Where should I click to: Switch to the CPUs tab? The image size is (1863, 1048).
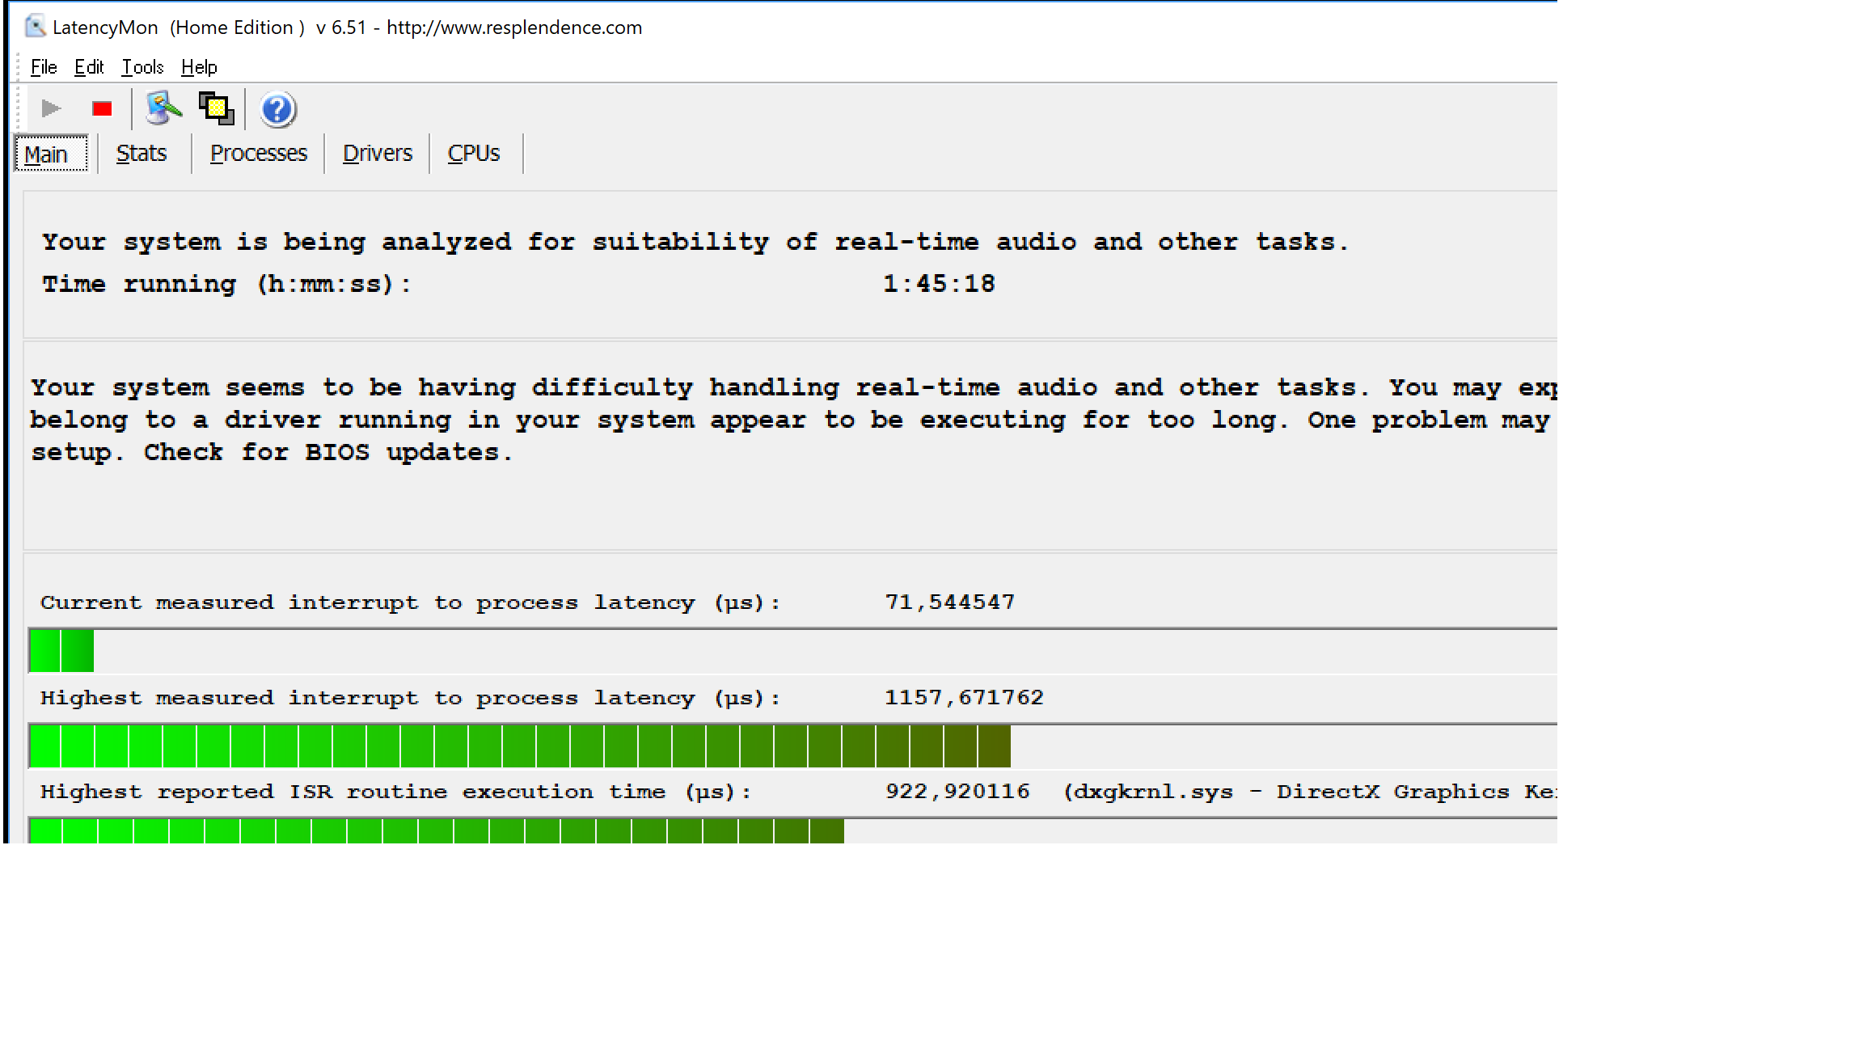point(474,154)
